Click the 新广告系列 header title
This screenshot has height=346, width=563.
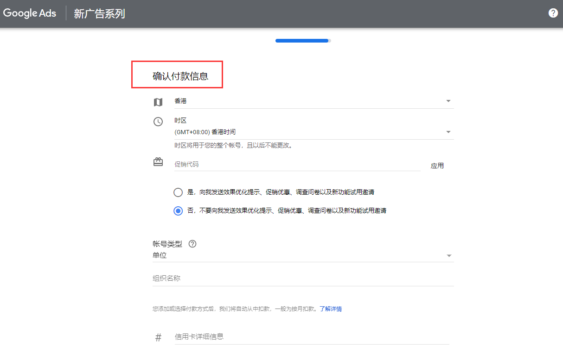(x=99, y=14)
